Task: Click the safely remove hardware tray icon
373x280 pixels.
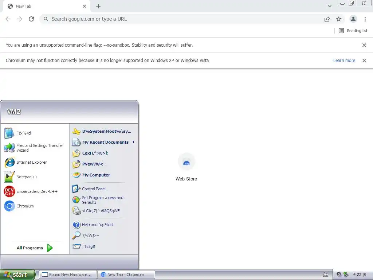Action: click(346, 275)
